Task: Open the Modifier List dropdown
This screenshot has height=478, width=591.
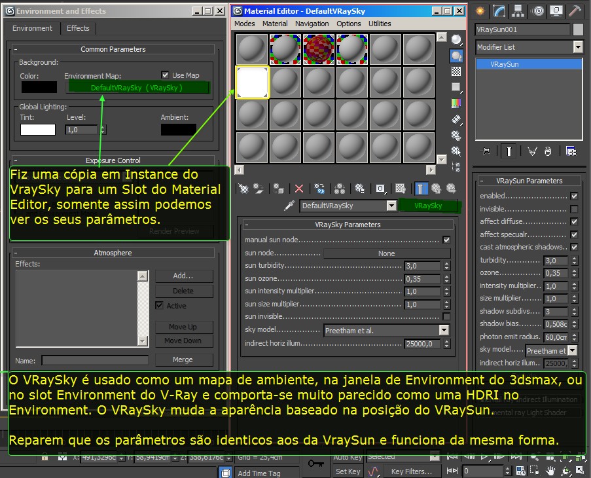Action: (x=577, y=47)
